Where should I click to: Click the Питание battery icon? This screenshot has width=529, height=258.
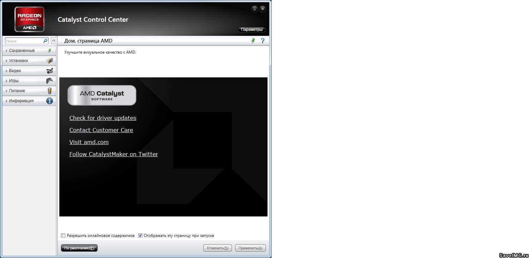(x=50, y=91)
